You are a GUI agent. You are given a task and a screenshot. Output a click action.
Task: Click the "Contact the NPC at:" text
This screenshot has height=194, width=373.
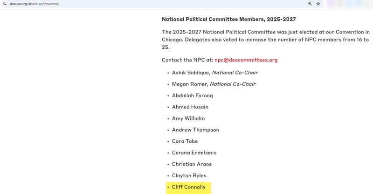point(187,60)
